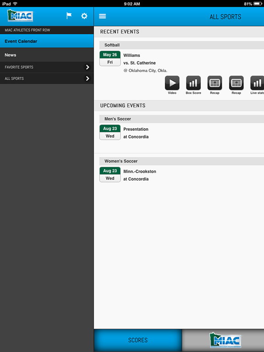
Task: Open settings gear icon
Action: tap(84, 16)
